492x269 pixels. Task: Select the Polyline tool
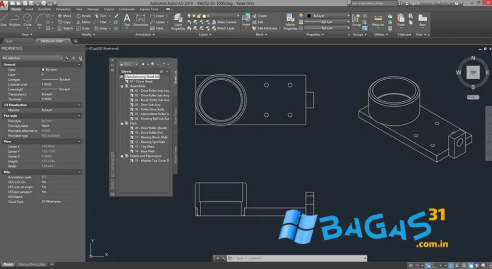[15, 20]
